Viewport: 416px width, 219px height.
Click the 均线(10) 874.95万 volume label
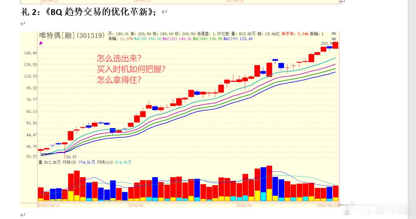114,162
